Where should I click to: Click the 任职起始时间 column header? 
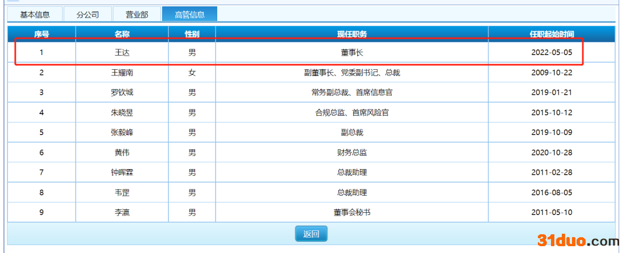pyautogui.click(x=552, y=34)
